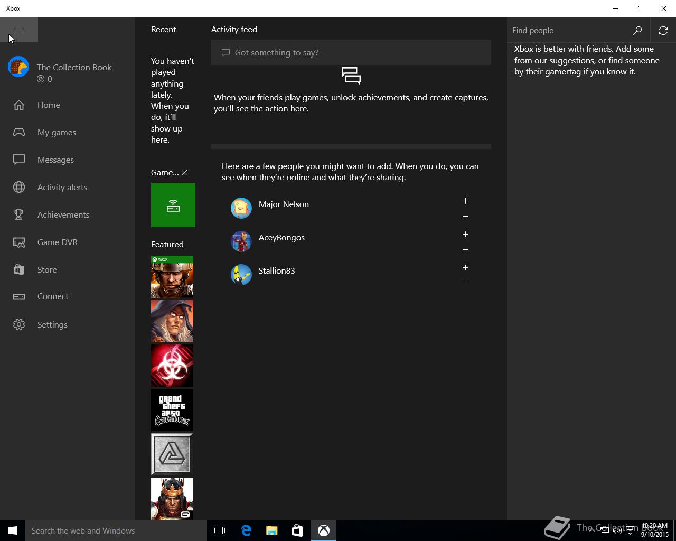Select the Store label in sidebar

coord(47,270)
